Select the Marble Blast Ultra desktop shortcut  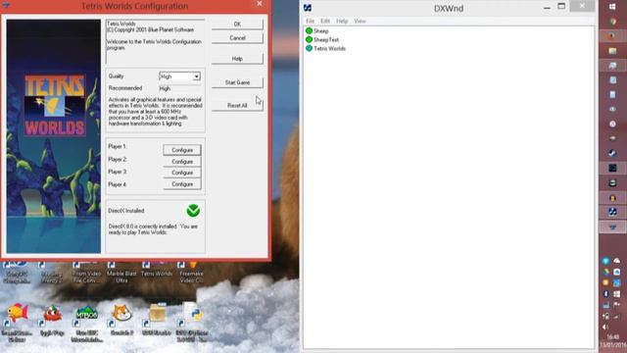pyautogui.click(x=121, y=273)
